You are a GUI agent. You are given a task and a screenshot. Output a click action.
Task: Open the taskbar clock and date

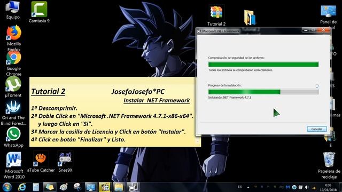328,187
